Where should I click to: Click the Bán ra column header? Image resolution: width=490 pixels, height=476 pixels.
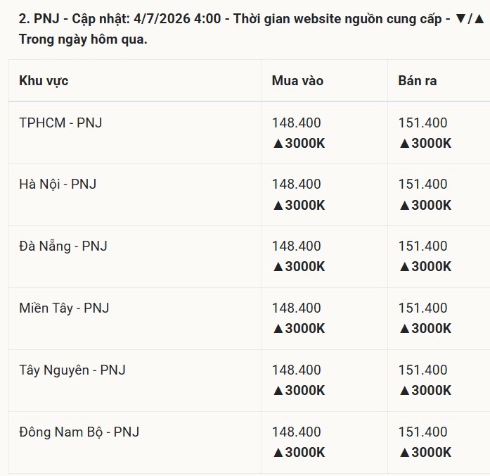coord(417,81)
